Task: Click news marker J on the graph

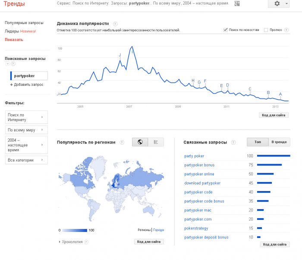Action: 120,55
